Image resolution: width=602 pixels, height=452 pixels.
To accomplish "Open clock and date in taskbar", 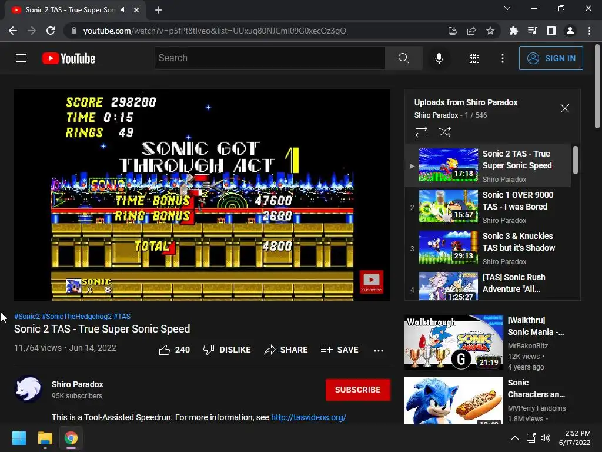I will [x=575, y=438].
